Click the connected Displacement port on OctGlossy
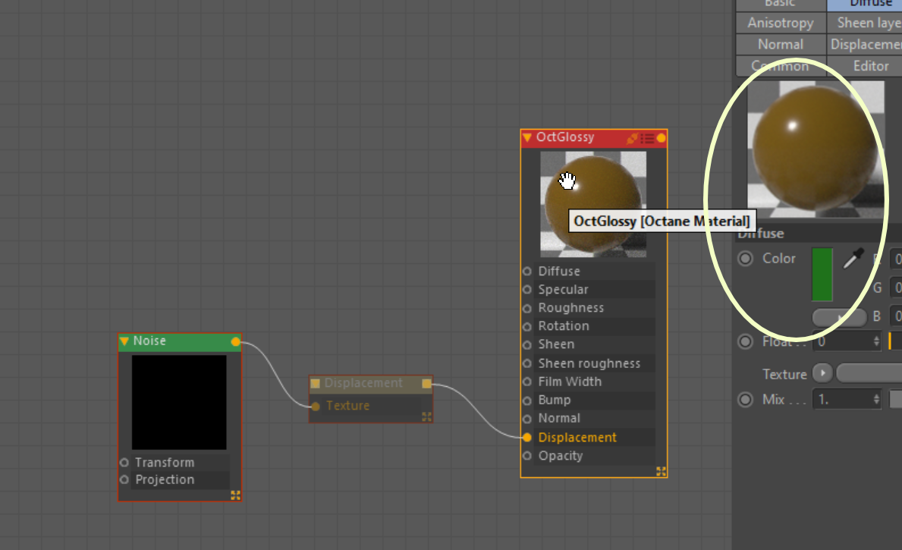The width and height of the screenshot is (902, 550). tap(527, 437)
